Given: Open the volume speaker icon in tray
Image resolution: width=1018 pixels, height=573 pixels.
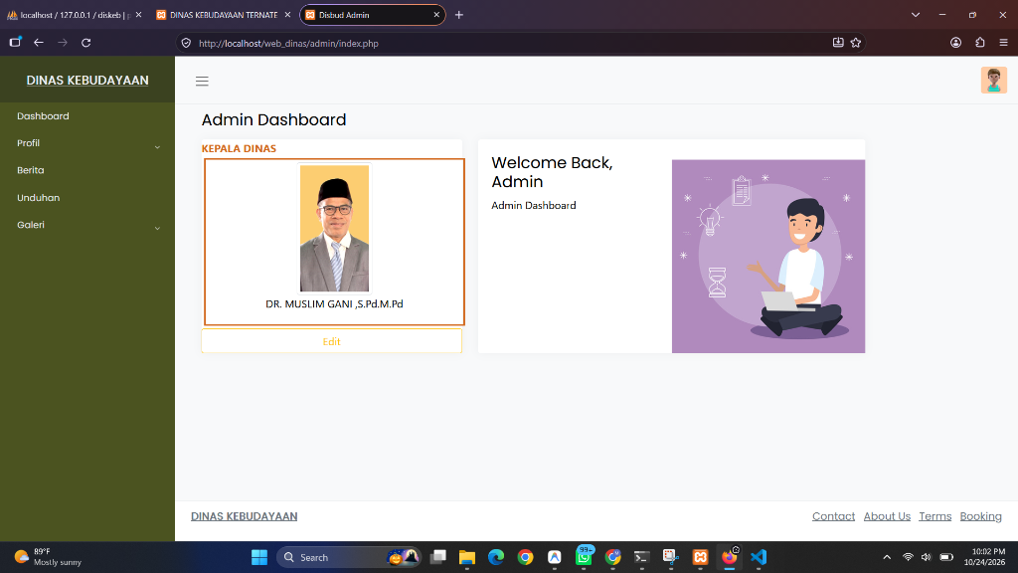Looking at the screenshot, I should coord(927,557).
